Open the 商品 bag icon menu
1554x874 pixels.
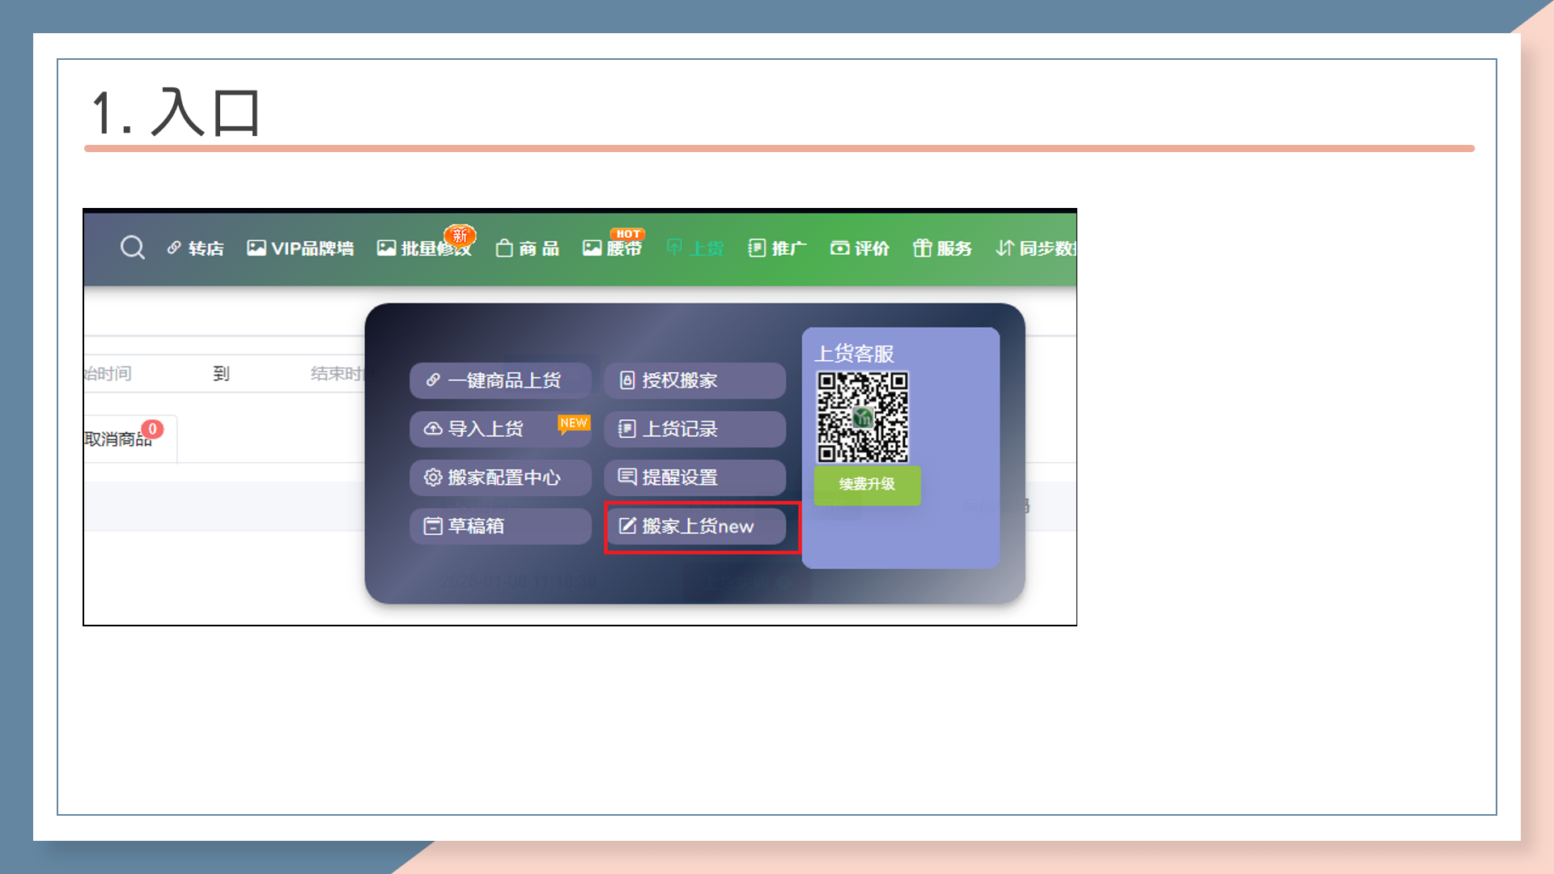[x=528, y=248]
